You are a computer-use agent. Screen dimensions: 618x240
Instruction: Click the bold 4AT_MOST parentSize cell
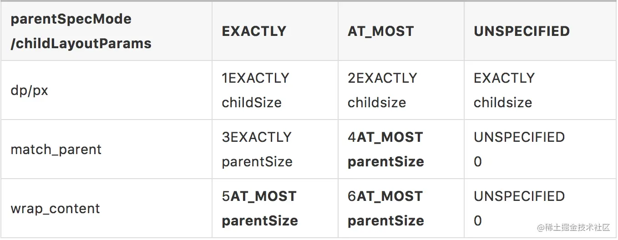tap(385, 149)
